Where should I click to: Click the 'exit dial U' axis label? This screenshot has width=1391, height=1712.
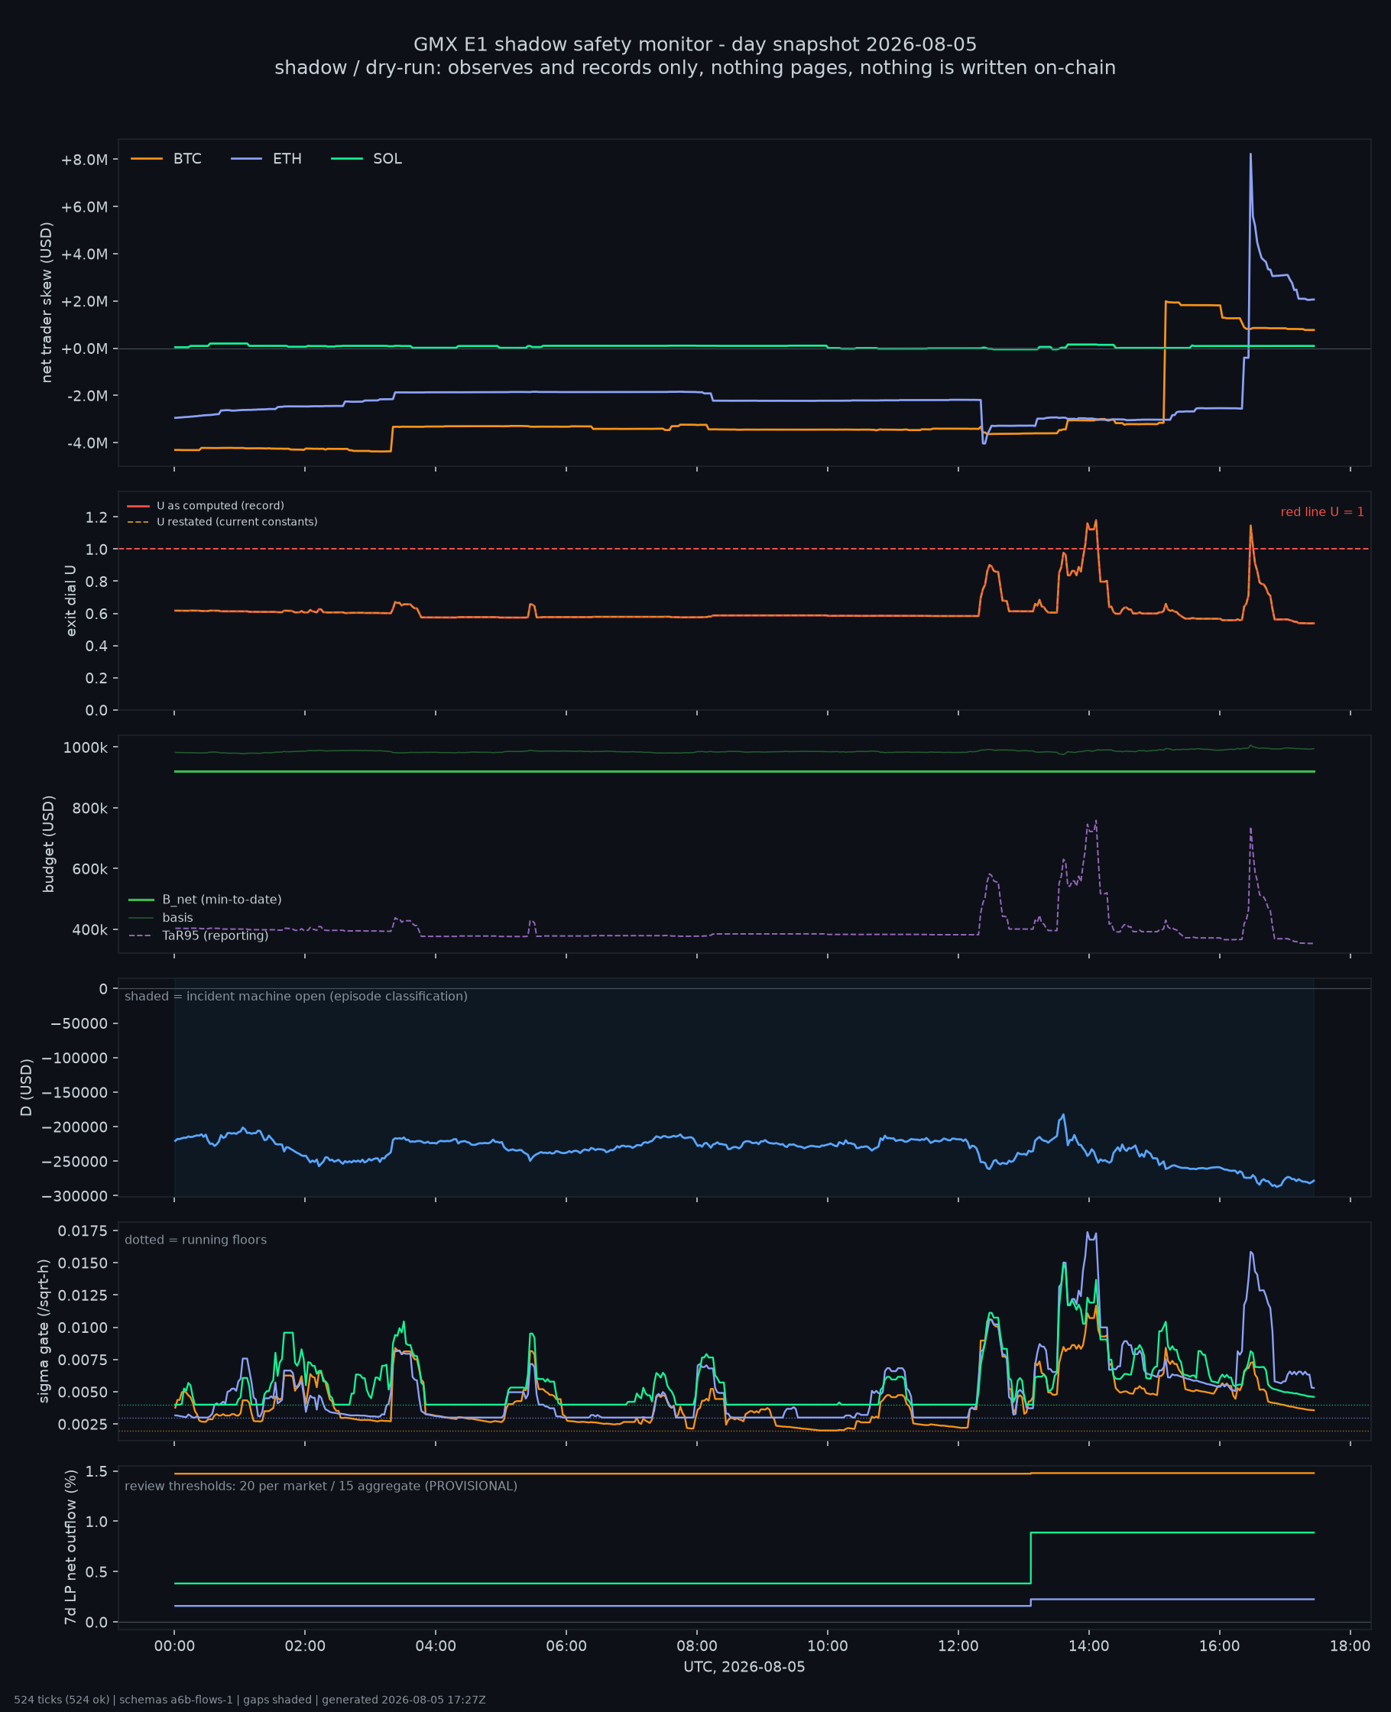tap(70, 601)
